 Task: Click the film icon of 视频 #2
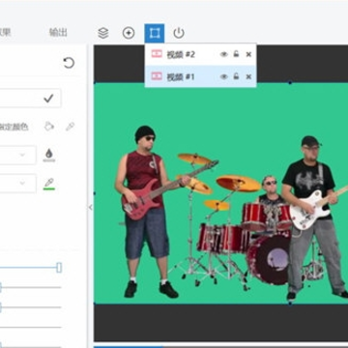pos(157,54)
